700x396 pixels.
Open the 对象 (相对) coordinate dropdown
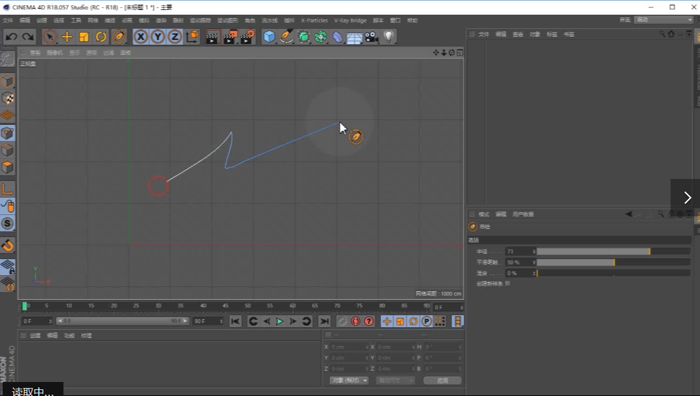pos(349,381)
